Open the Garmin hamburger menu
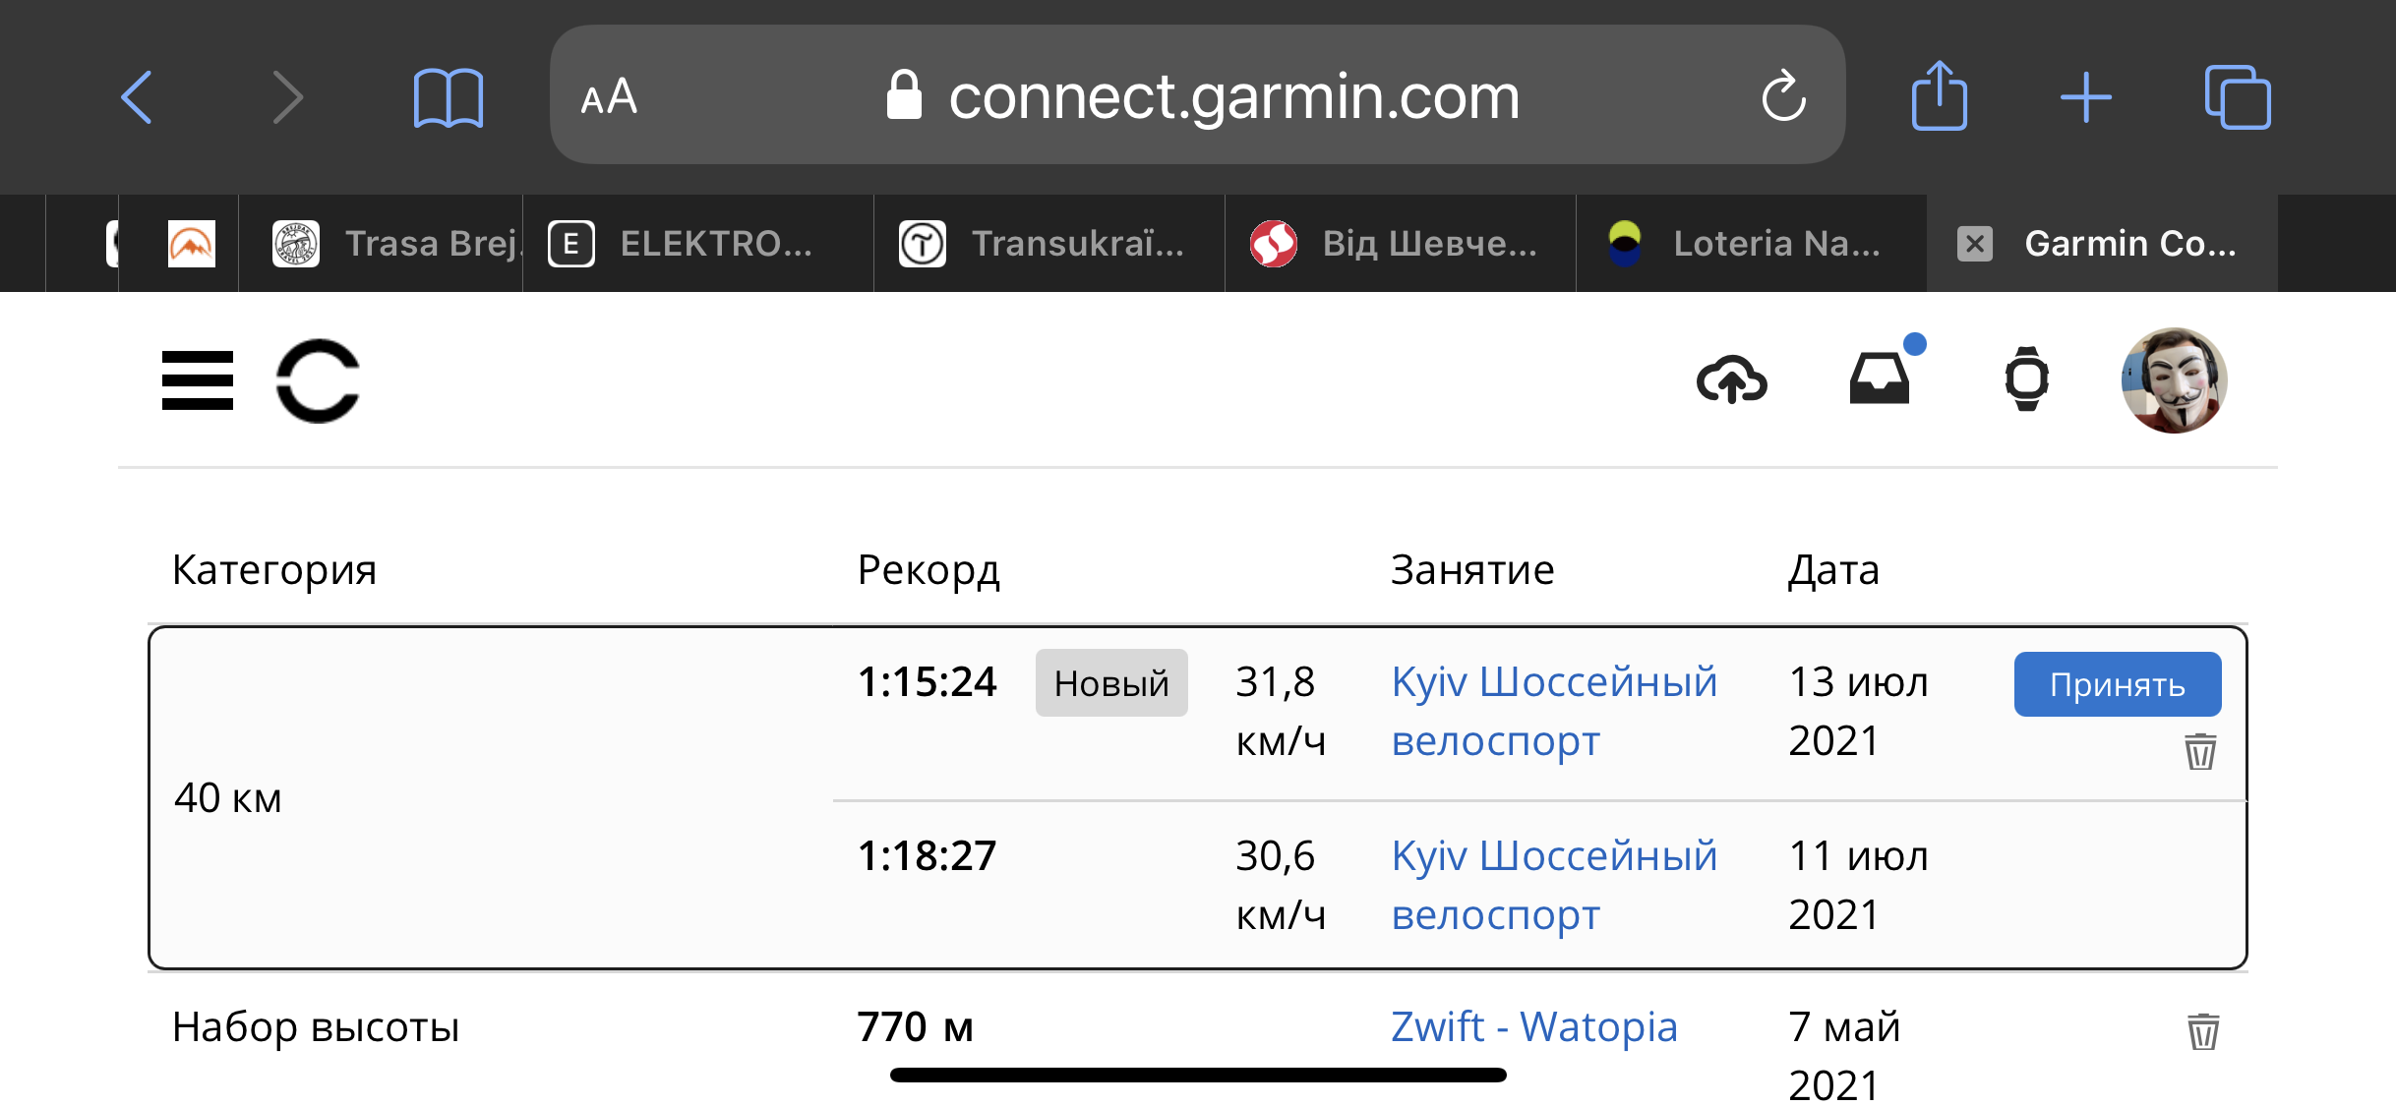The image size is (2396, 1106). tap(198, 380)
